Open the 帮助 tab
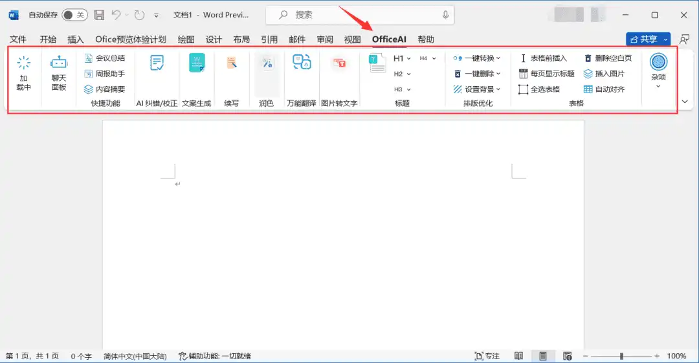Screen dimensions: 699x363 pyautogui.click(x=426, y=39)
